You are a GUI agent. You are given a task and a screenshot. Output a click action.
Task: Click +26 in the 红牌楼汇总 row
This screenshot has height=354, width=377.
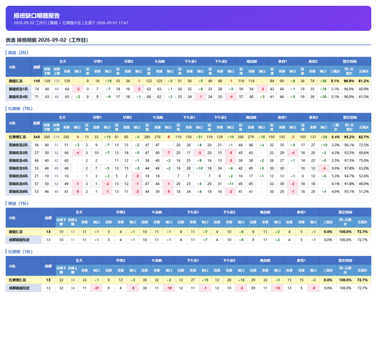(x=324, y=137)
